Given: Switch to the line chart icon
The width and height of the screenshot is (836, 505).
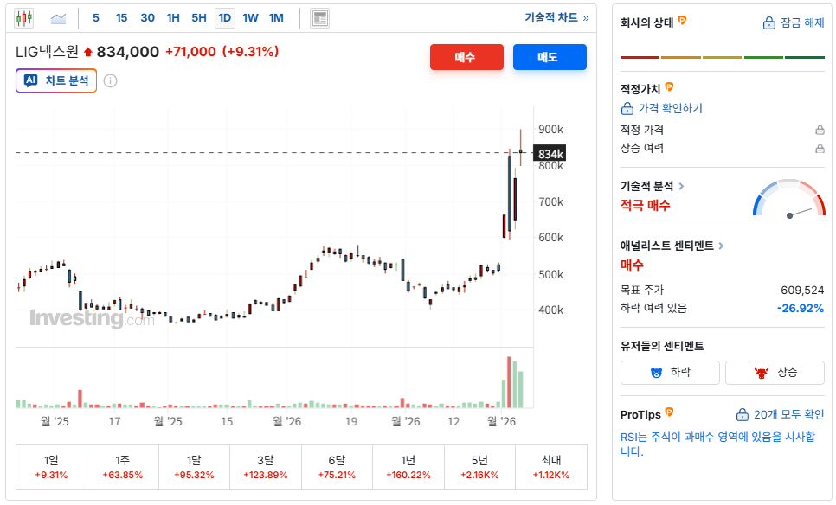Looking at the screenshot, I should tap(56, 17).
